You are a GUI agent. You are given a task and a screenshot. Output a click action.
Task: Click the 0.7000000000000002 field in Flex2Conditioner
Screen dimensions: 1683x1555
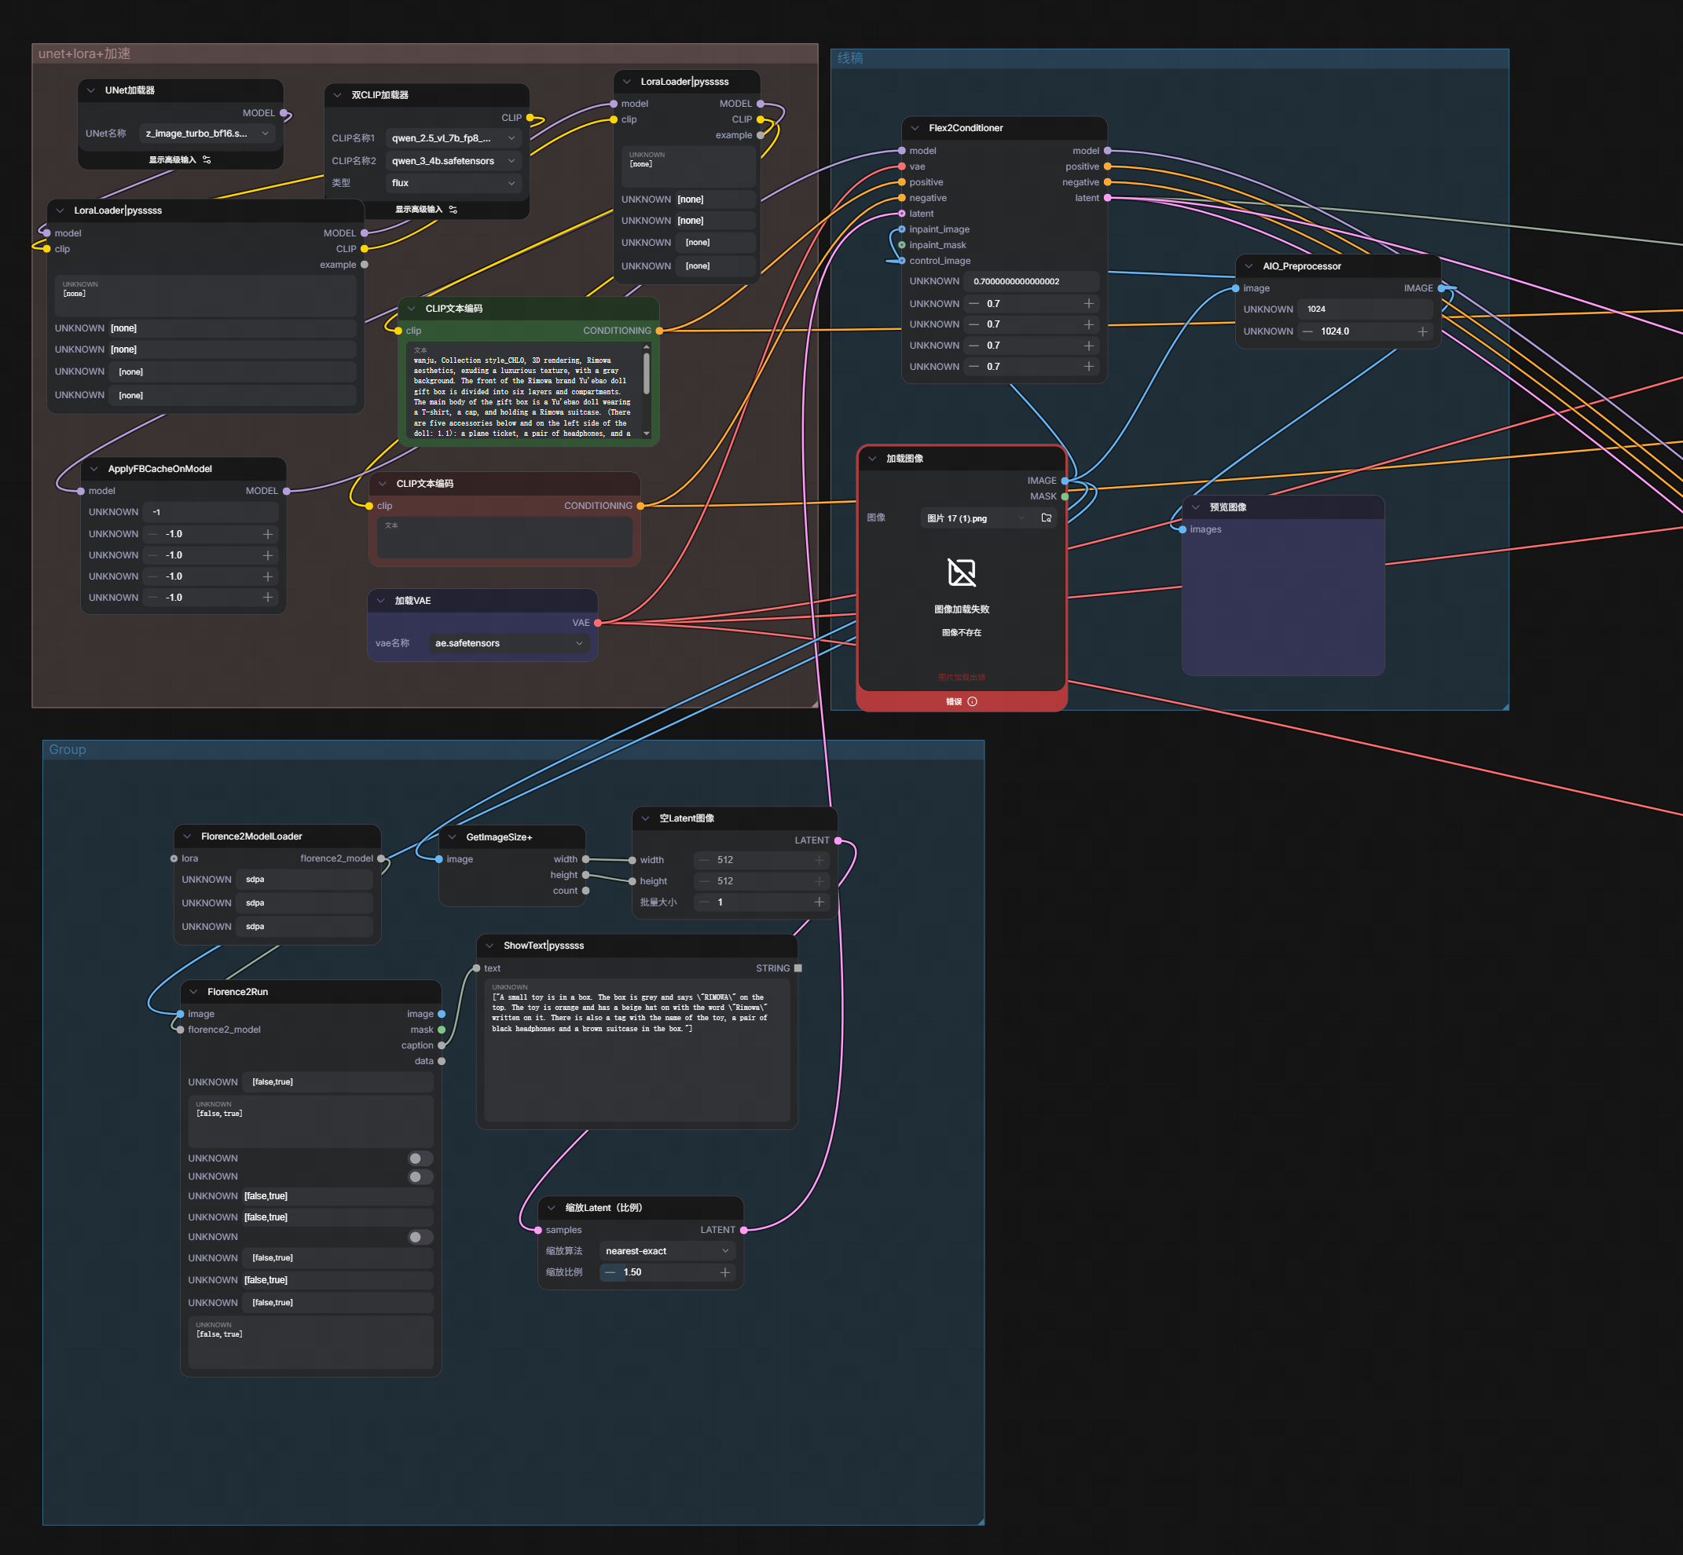tap(1032, 281)
